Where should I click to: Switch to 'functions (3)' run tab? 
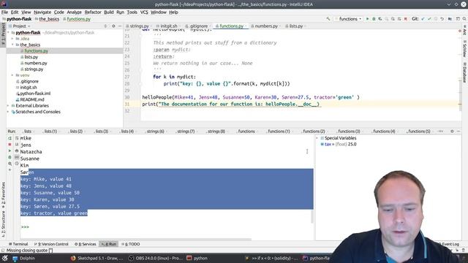[349, 131]
